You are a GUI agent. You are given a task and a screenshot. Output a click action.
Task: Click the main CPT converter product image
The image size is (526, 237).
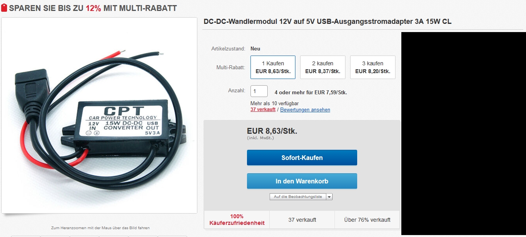point(99,115)
